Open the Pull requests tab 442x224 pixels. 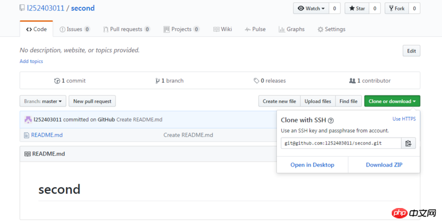[127, 29]
